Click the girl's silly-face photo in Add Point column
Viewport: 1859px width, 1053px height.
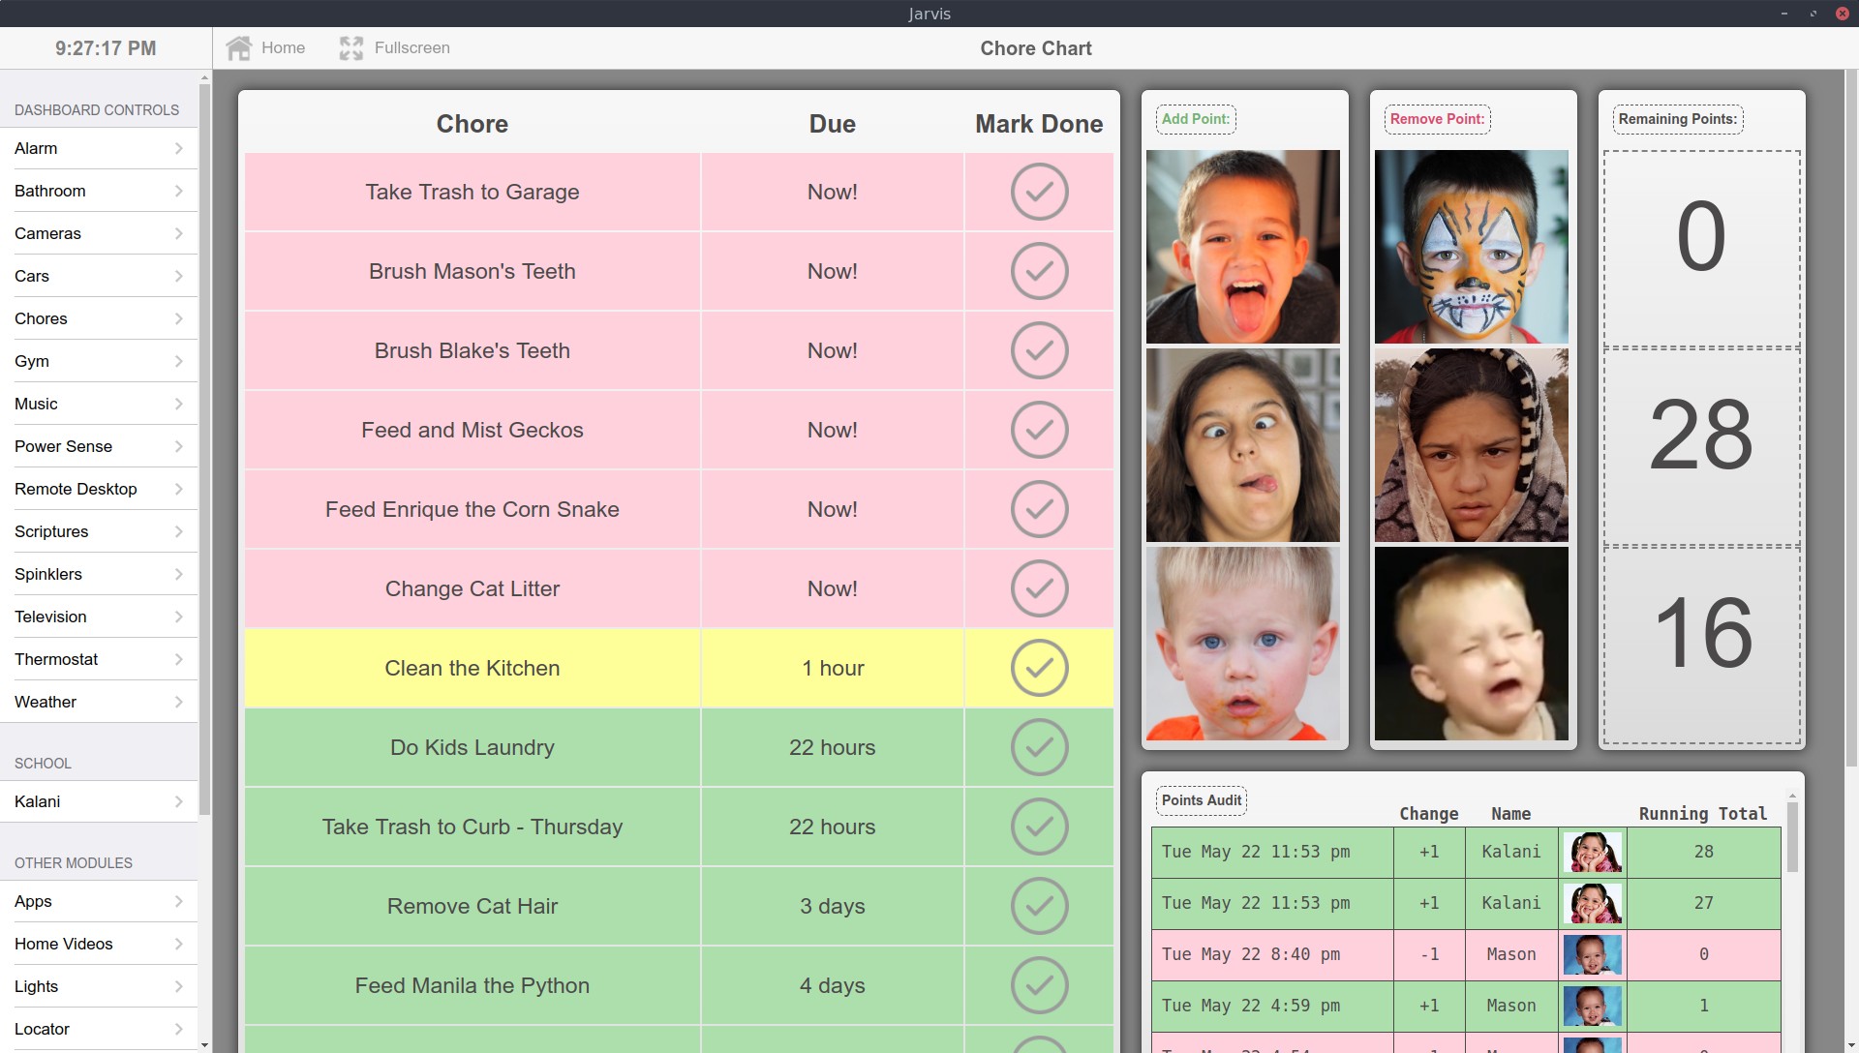pos(1243,445)
